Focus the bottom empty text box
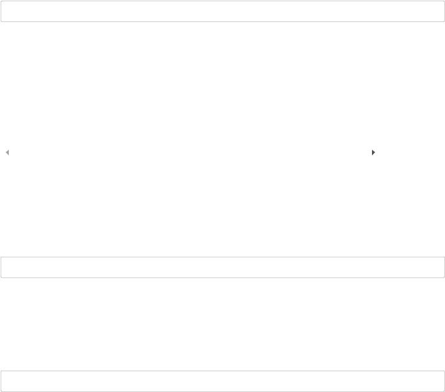Screen dimensions: 445x392 point(223,381)
